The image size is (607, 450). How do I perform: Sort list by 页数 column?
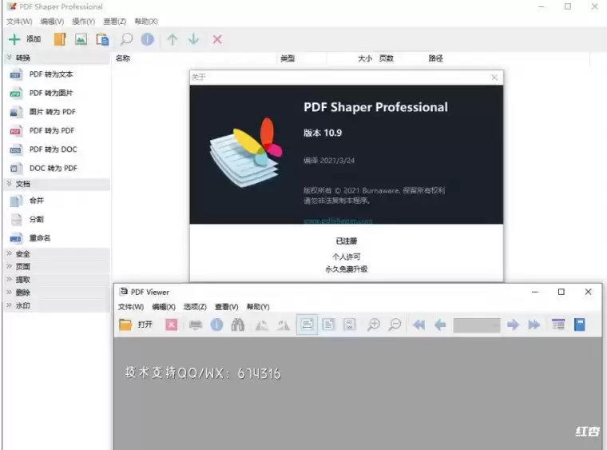coord(387,58)
